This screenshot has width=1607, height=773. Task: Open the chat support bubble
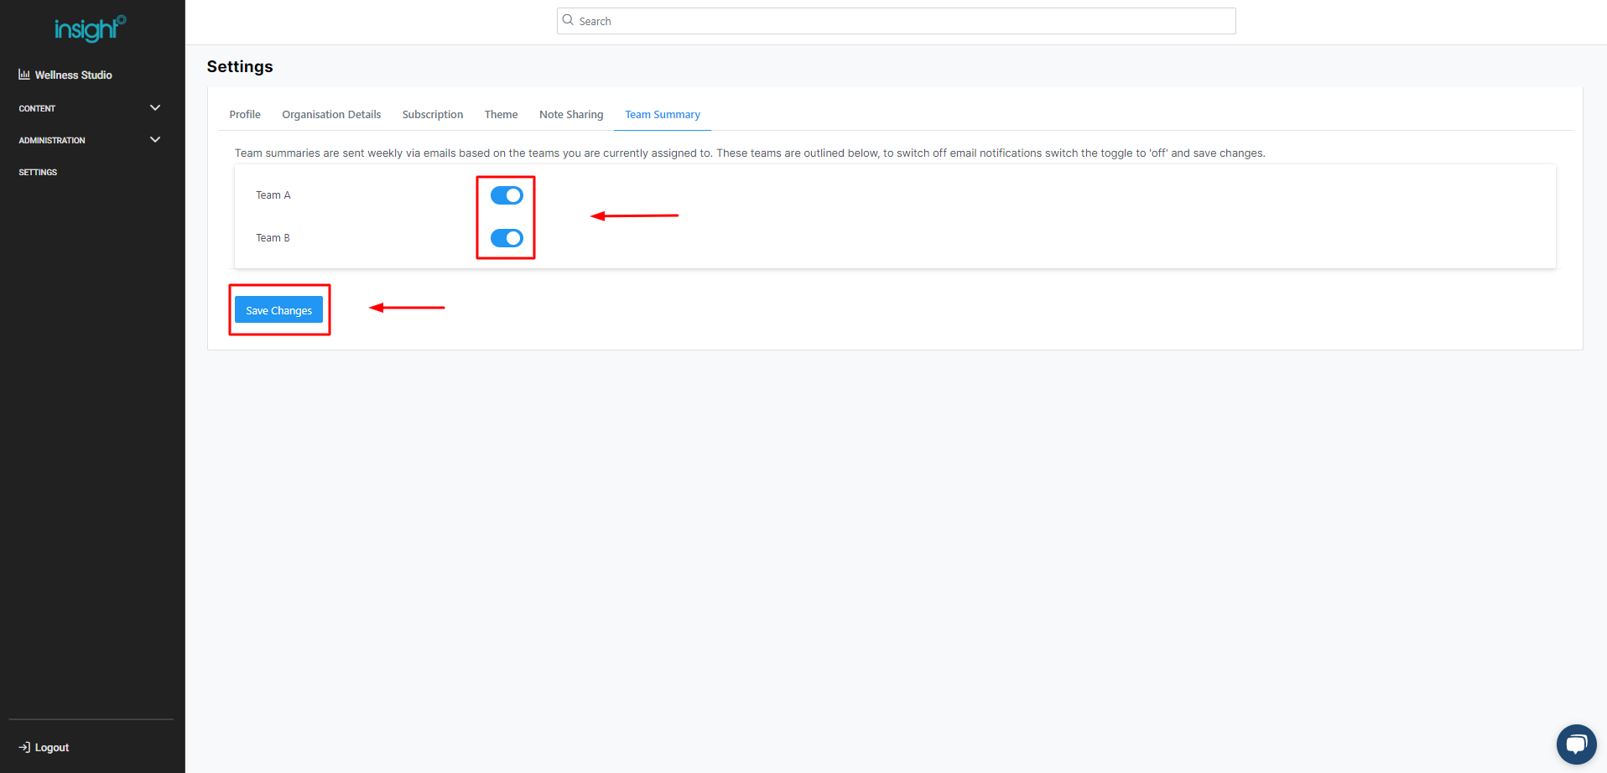(1576, 744)
